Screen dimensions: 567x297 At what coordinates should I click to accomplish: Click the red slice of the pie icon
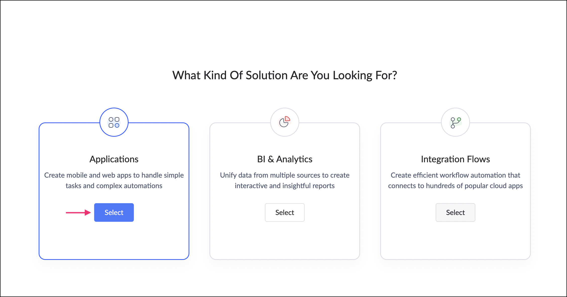click(x=287, y=119)
